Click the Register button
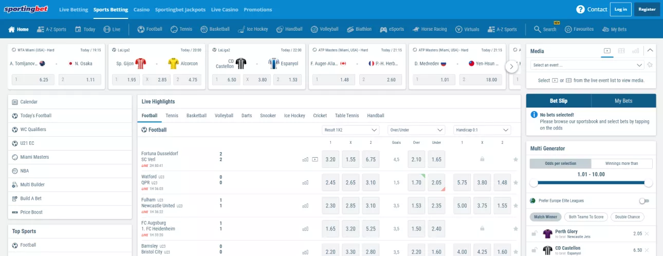 coord(647,9)
